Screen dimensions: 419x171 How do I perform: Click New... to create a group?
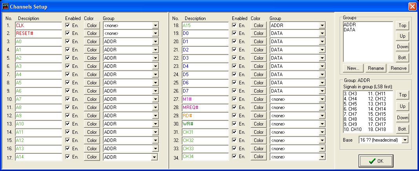353,68
